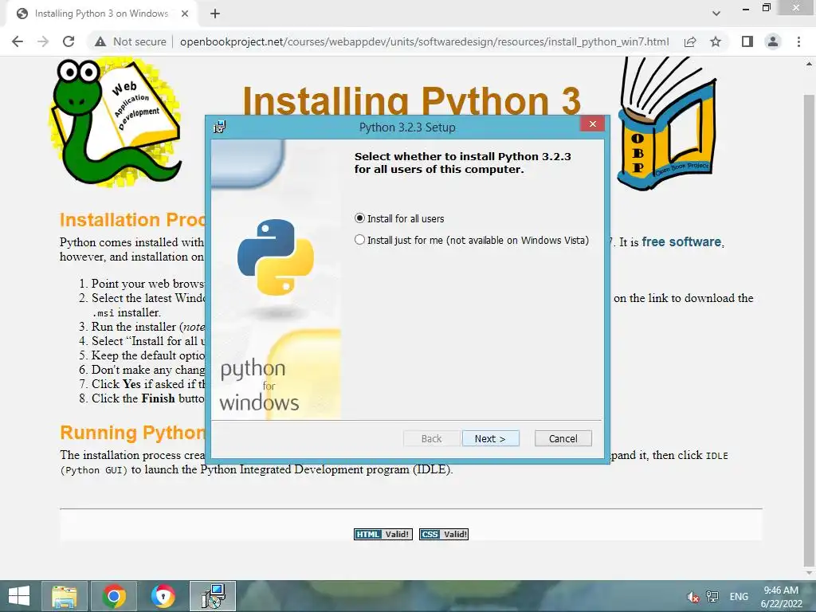This screenshot has height=612, width=816.
Task: Open File Explorer from the taskbar
Action: point(64,596)
